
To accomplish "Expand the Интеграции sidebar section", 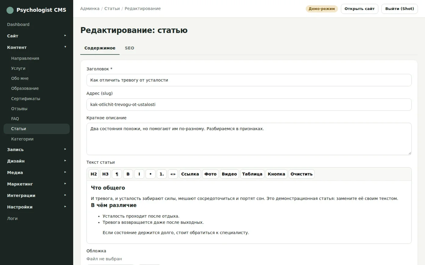I will tap(36, 196).
